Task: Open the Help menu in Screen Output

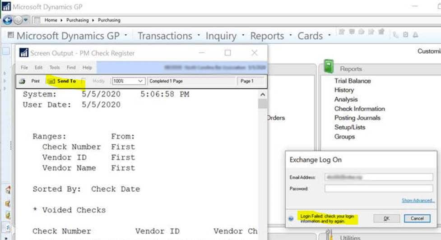Action: coord(87,68)
